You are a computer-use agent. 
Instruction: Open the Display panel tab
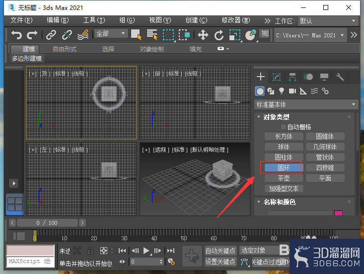[324, 77]
